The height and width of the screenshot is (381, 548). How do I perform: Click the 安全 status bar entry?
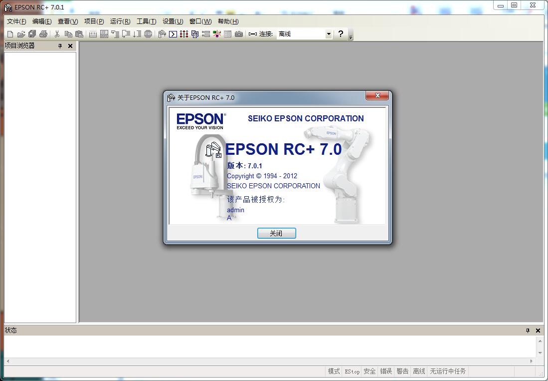[369, 371]
